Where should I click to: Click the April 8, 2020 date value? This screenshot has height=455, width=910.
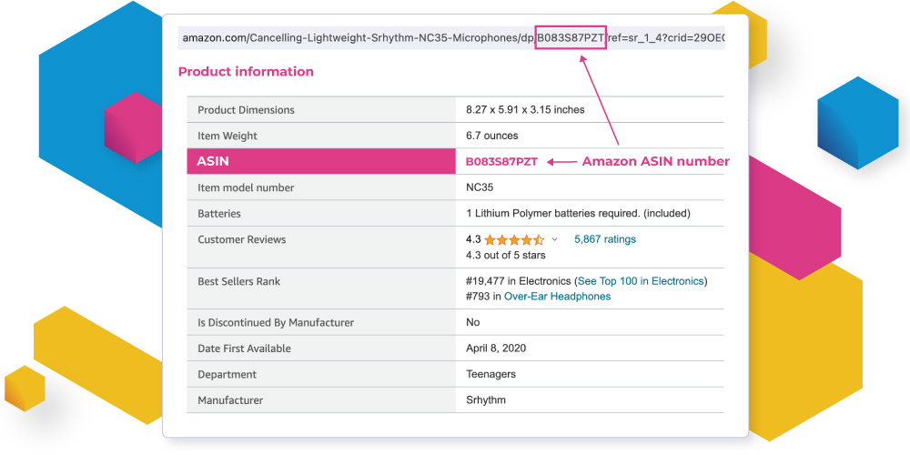point(496,349)
